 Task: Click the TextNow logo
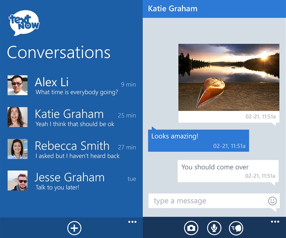24,24
